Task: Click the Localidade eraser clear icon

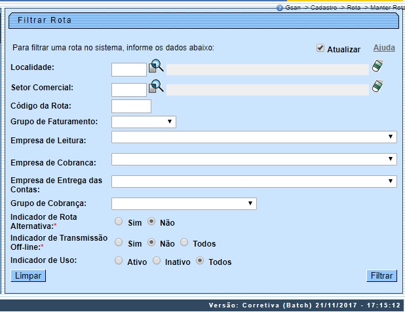Action: pyautogui.click(x=377, y=66)
